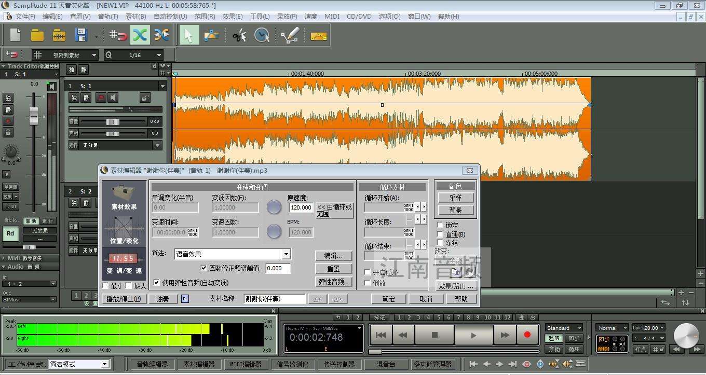Save the project with the floppy disk icon
The image size is (706, 375).
pyautogui.click(x=81, y=35)
